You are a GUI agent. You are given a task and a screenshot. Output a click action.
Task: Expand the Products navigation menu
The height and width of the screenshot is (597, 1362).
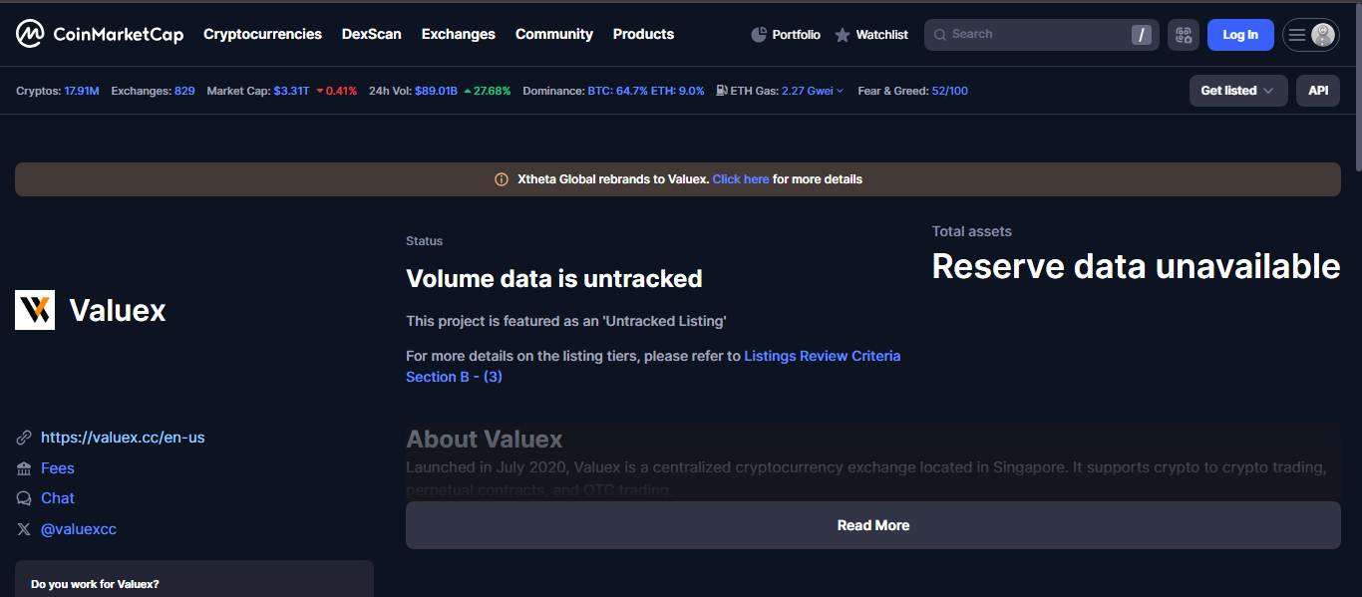coord(643,34)
